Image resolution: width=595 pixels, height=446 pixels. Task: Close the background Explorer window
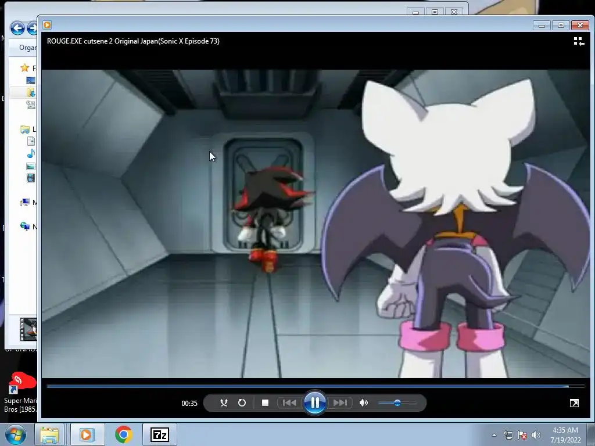click(x=454, y=12)
